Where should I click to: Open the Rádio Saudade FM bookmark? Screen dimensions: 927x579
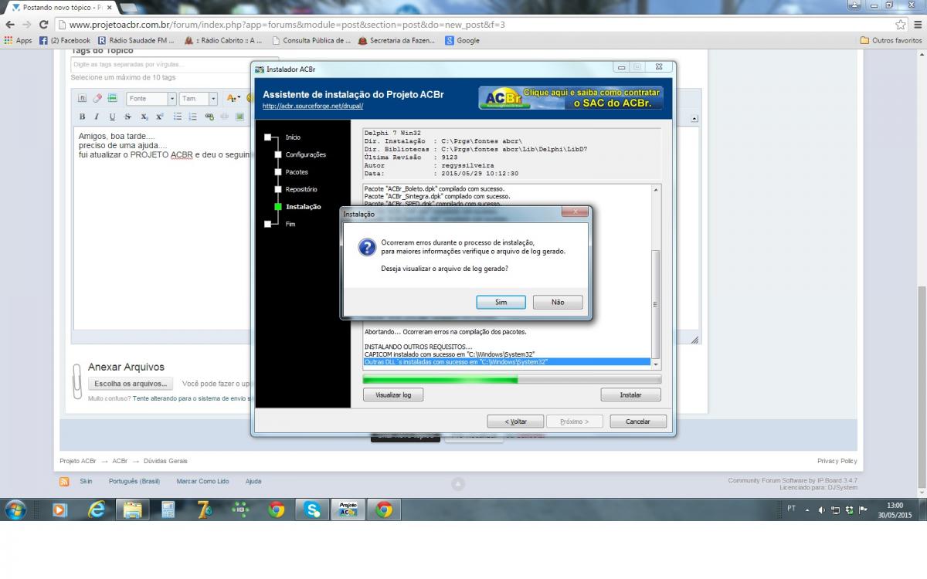click(136, 41)
